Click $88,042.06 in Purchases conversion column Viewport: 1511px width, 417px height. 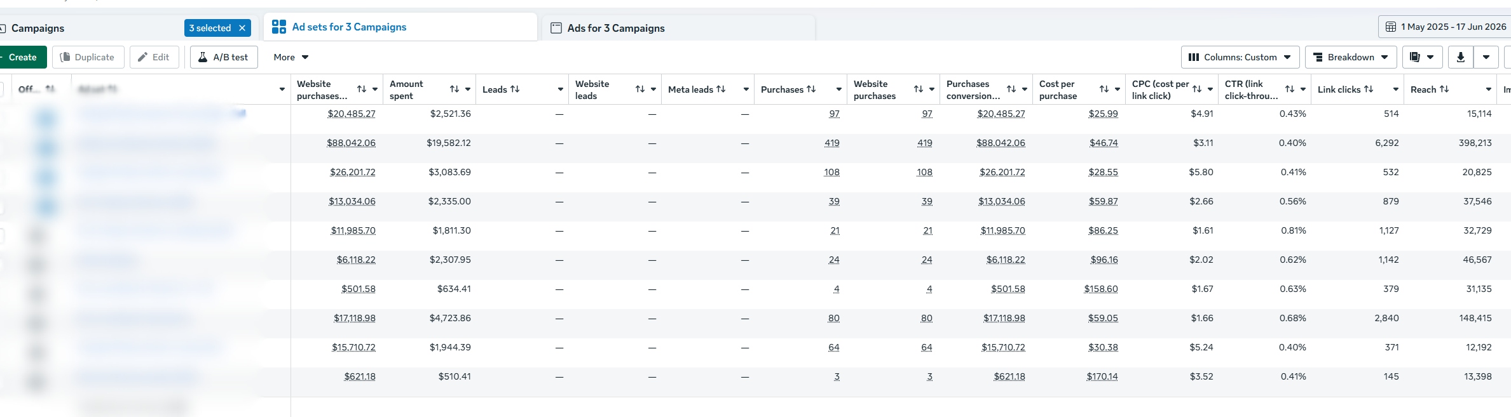tap(1001, 143)
